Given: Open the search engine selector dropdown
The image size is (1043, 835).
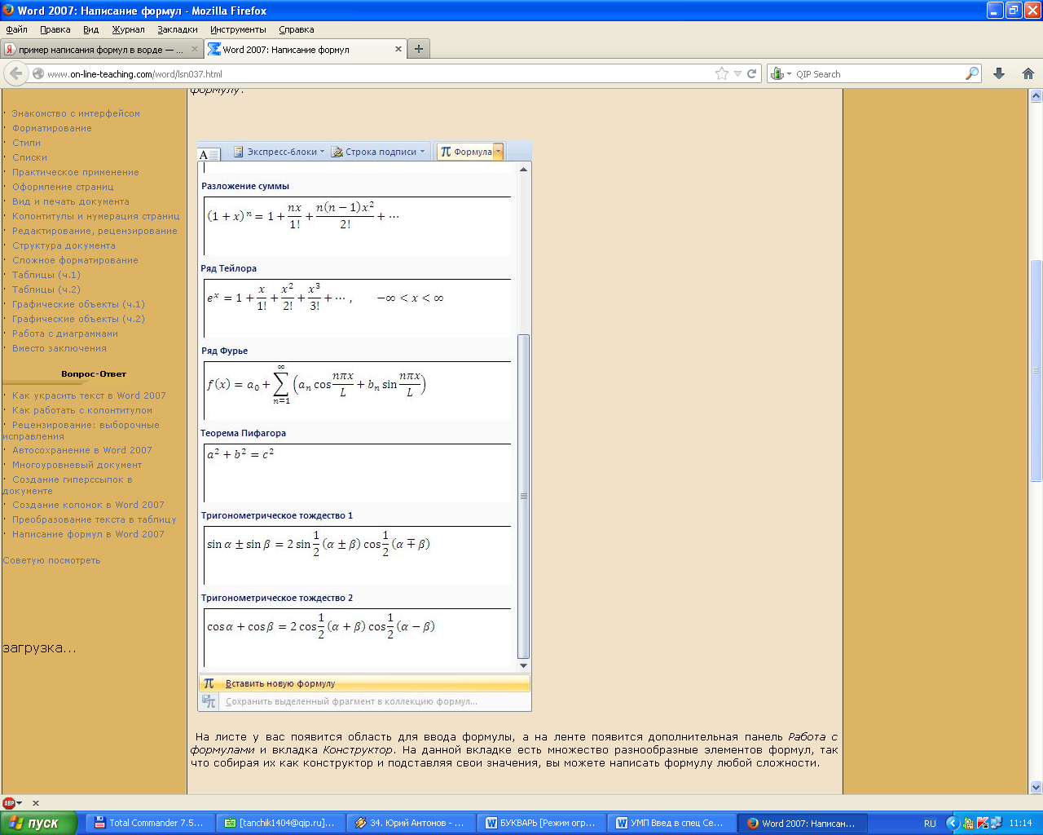Looking at the screenshot, I should tap(781, 73).
